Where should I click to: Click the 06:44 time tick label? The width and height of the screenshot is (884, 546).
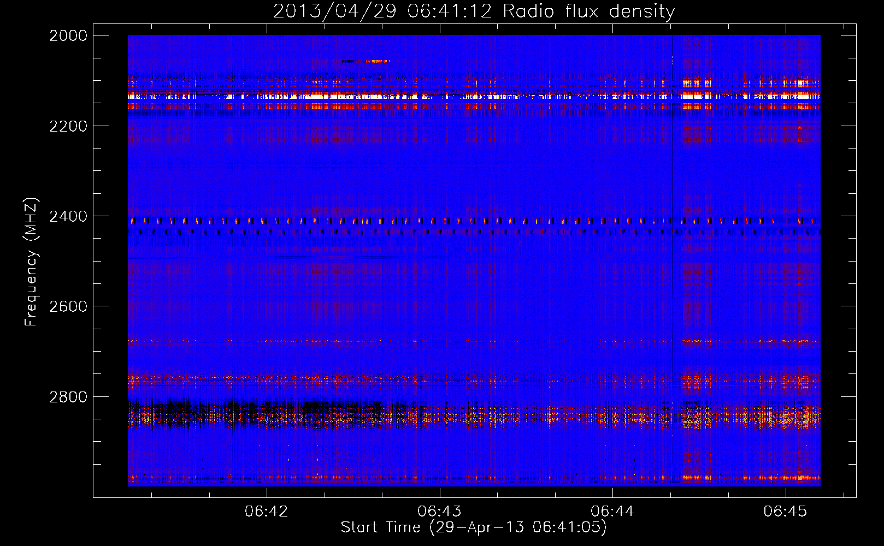click(x=612, y=511)
